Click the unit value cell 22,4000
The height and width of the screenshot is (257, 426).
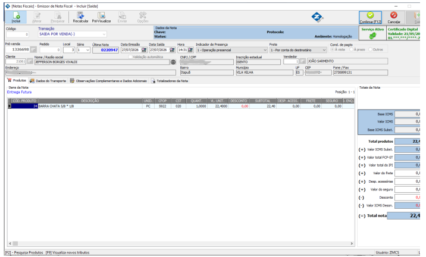218,106
